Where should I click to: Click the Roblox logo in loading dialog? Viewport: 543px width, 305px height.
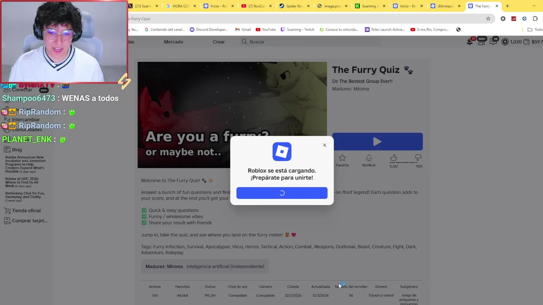(x=282, y=152)
